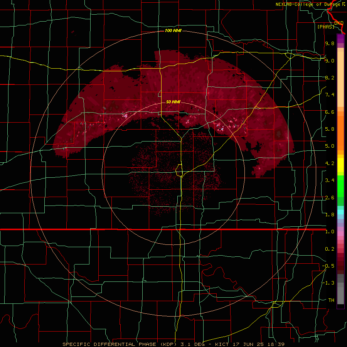The image size is (347, 347).
Task: Click the 9.8 value on color scale
Action: (330, 43)
